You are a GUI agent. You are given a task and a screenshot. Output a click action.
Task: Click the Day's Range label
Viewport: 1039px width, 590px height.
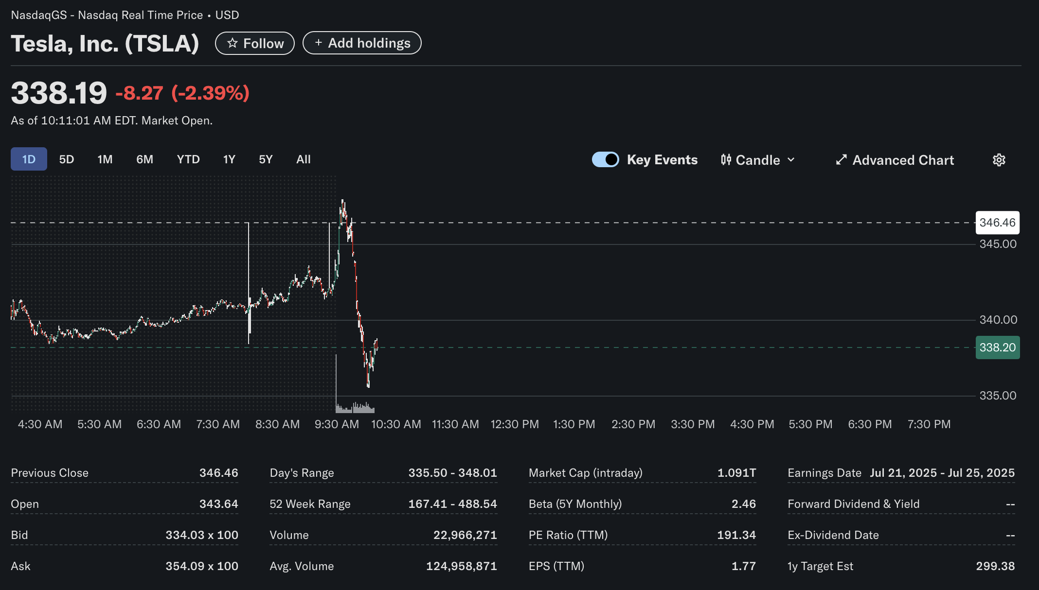point(302,473)
